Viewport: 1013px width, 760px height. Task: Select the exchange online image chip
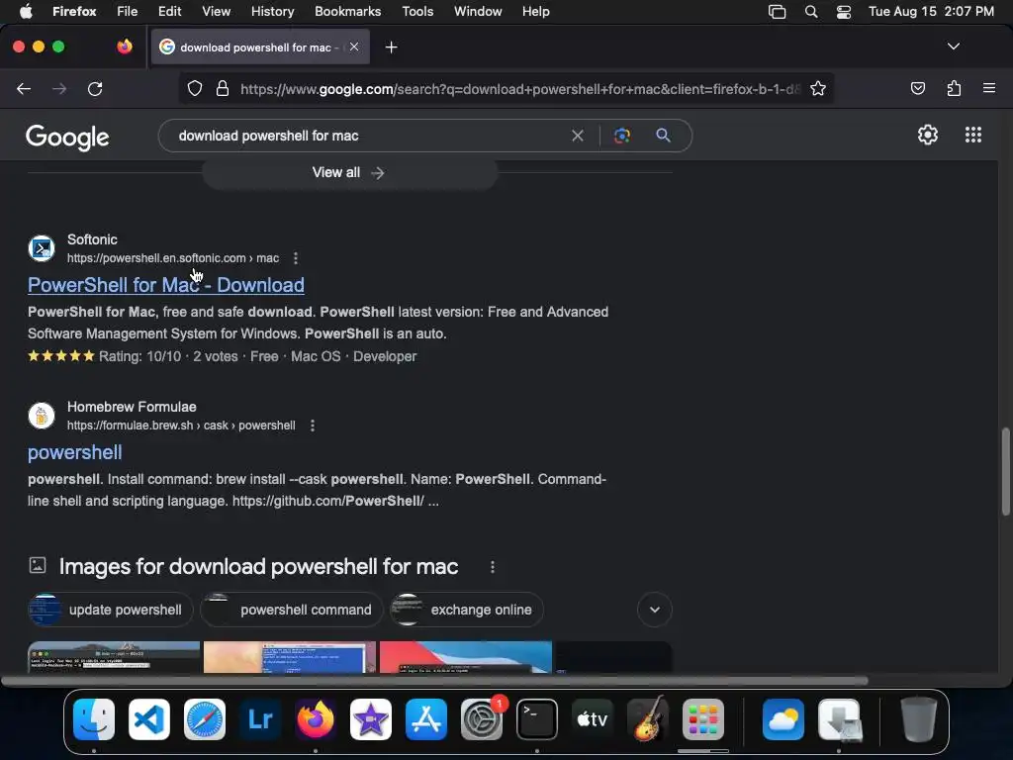click(x=467, y=610)
